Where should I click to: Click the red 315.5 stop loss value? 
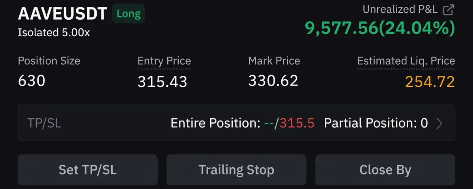(297, 124)
